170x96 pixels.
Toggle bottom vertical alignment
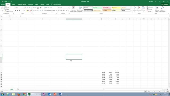(38, 8)
